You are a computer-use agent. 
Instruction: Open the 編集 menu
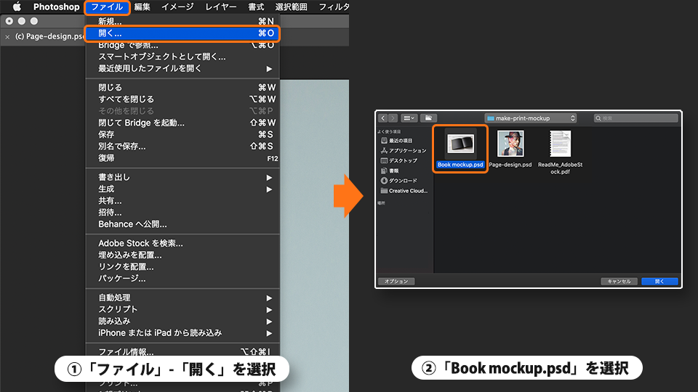pos(142,7)
